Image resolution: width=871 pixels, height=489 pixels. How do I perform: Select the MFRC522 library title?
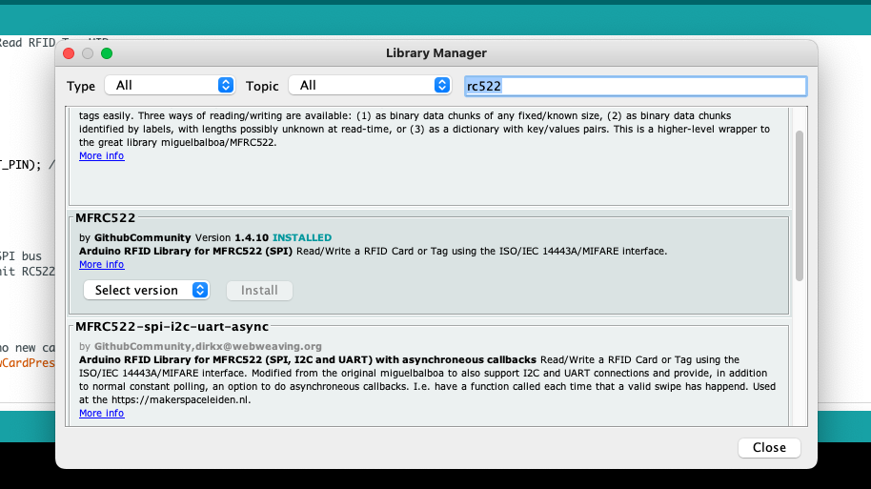tap(106, 218)
